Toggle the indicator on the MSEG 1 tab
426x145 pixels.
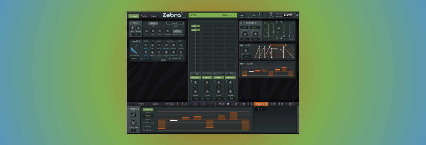[x=228, y=104]
